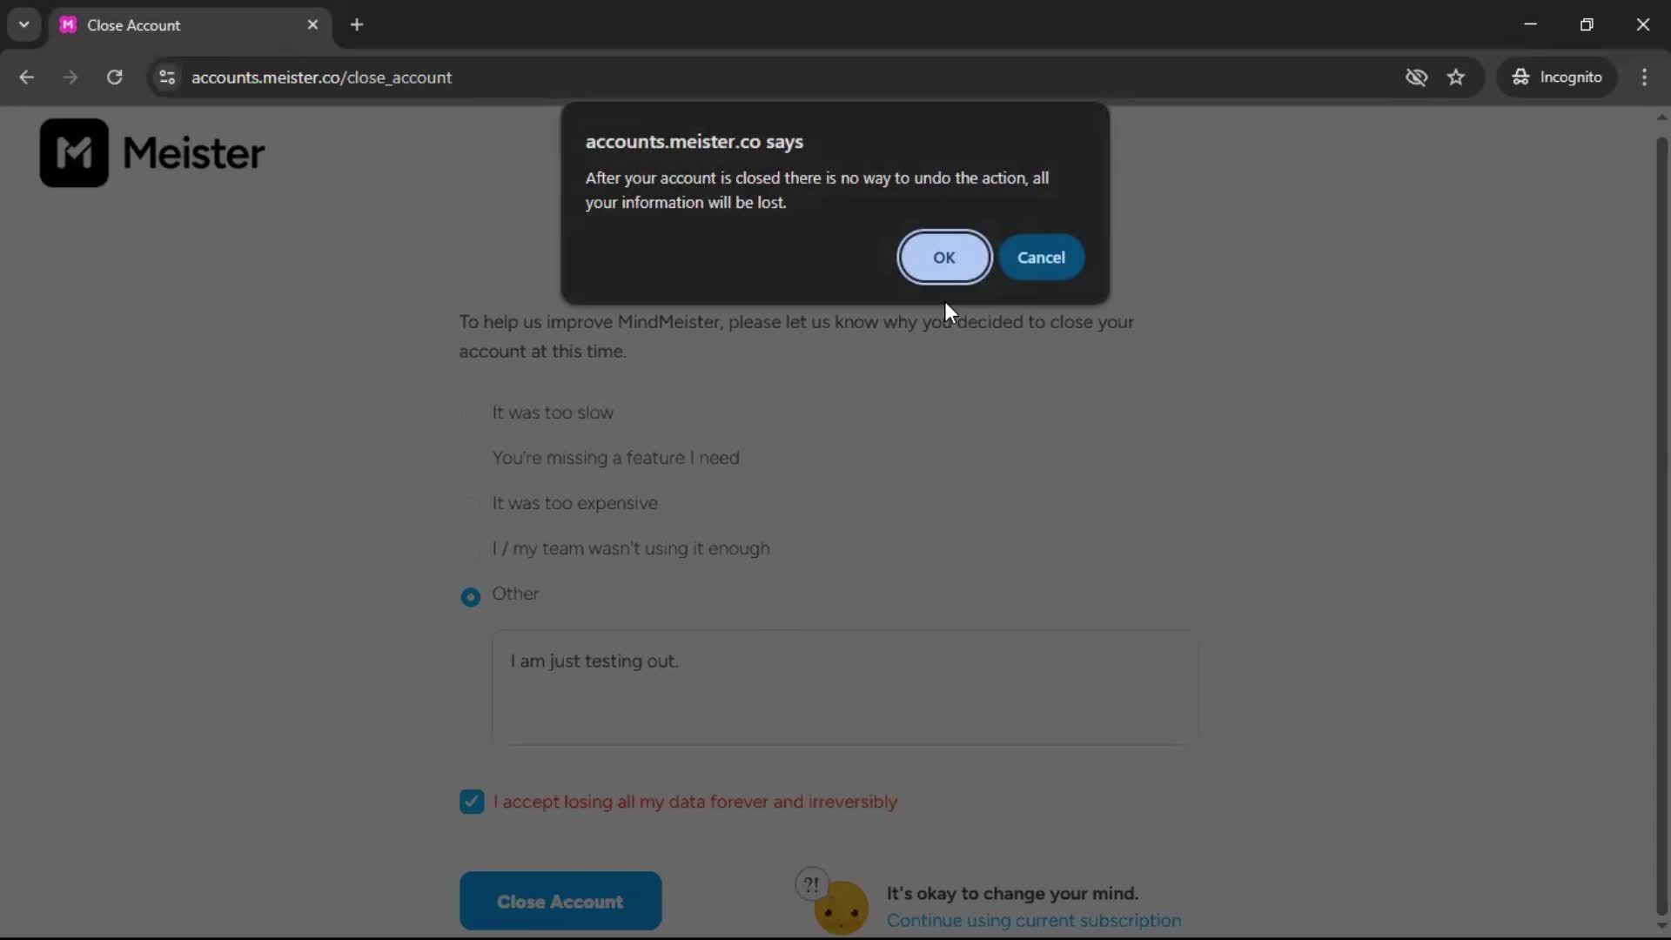Switch to the Close Account tab
This screenshot has height=940, width=1671.
pyautogui.click(x=190, y=25)
